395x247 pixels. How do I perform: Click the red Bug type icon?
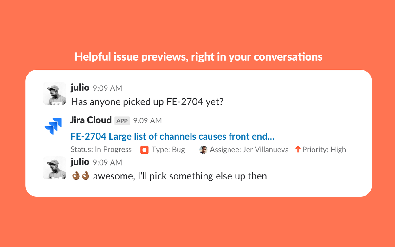coord(145,150)
